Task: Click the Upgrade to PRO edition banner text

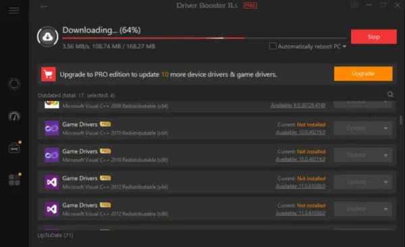Action: pos(168,75)
